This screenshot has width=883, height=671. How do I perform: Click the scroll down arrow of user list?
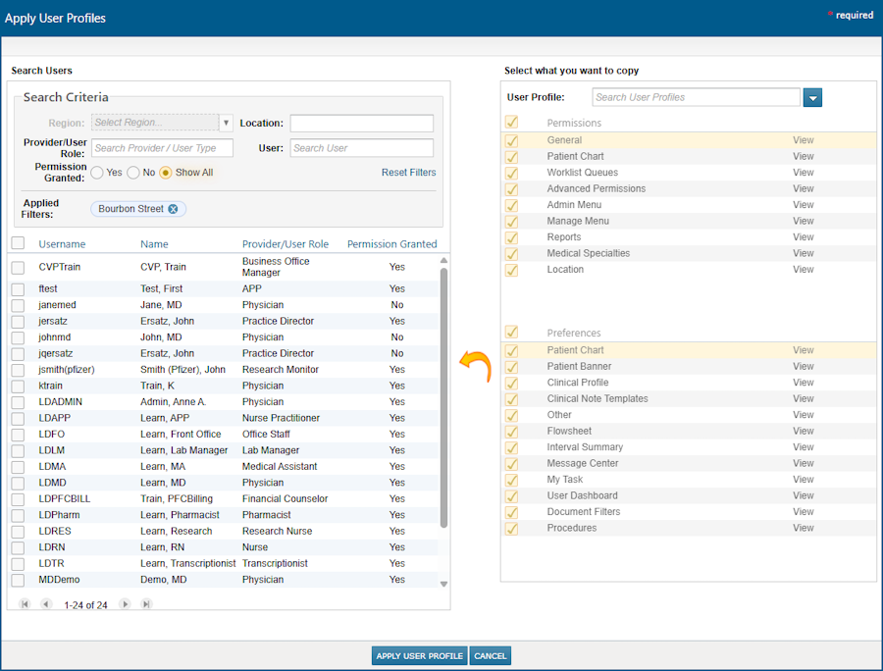(x=443, y=584)
